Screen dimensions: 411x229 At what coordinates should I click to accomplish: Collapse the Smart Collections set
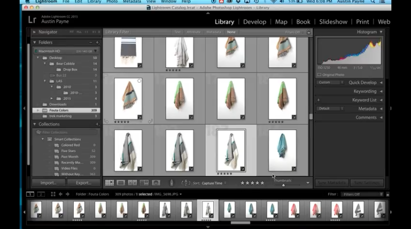coord(43,139)
